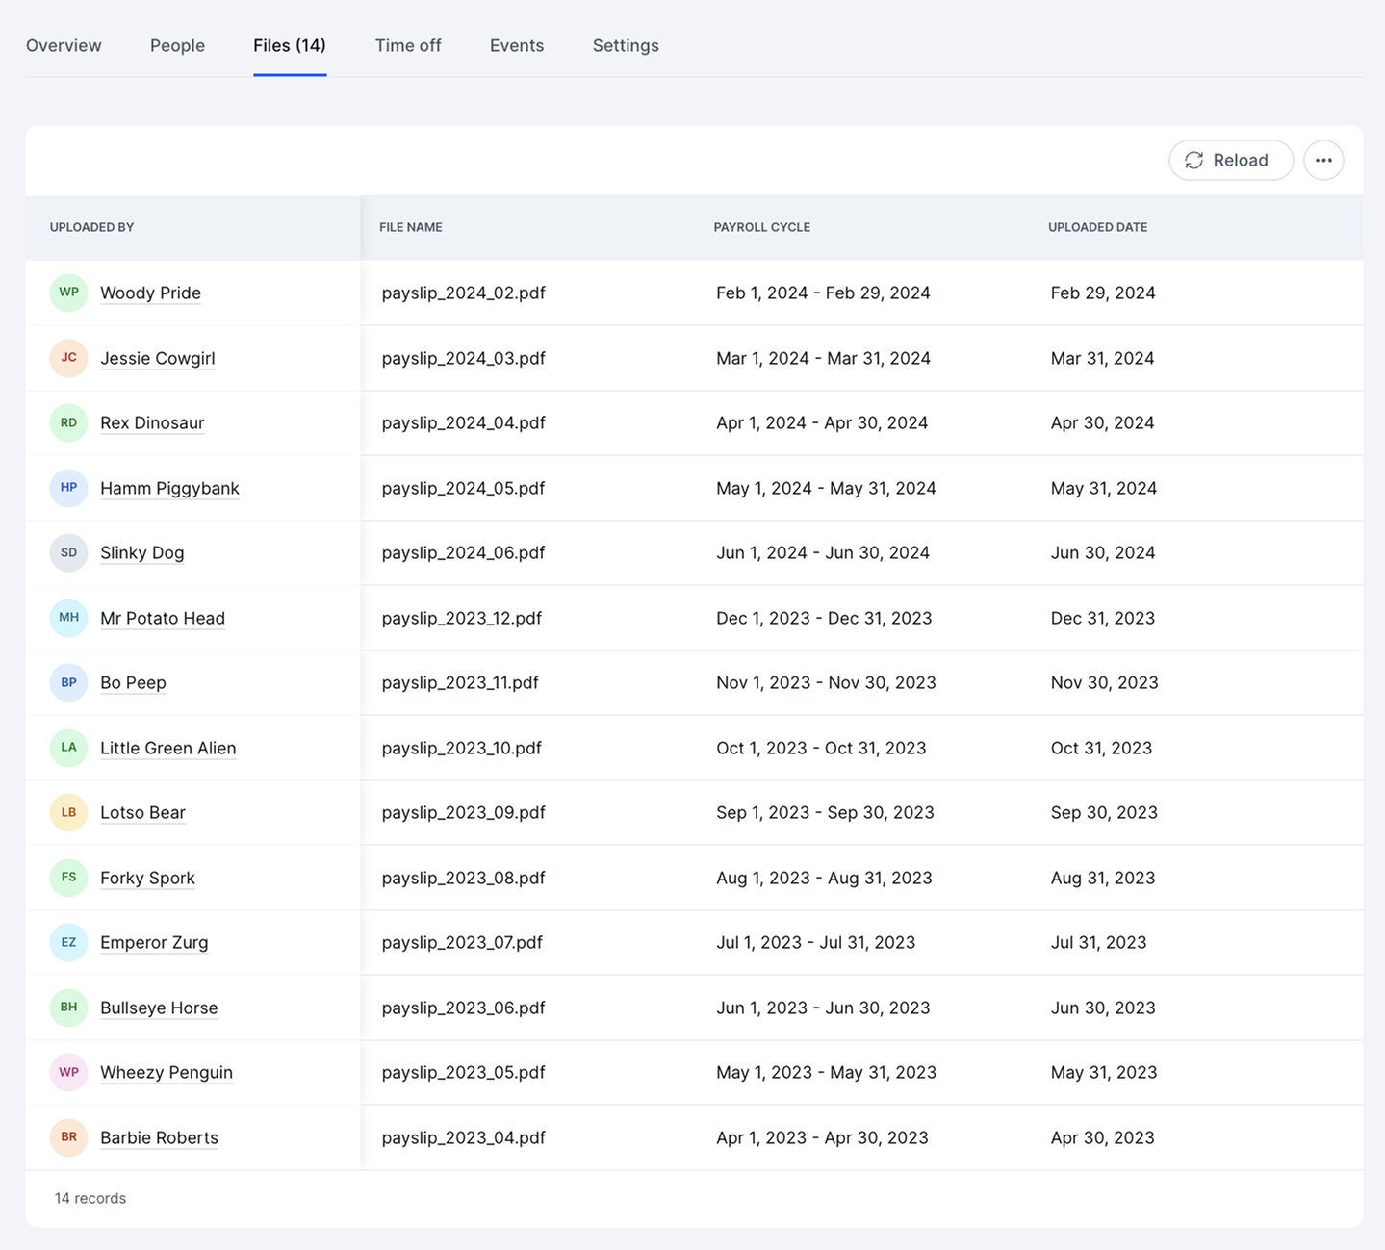The image size is (1385, 1250).
Task: Click the Emperor Zurg name link
Action: 154,942
